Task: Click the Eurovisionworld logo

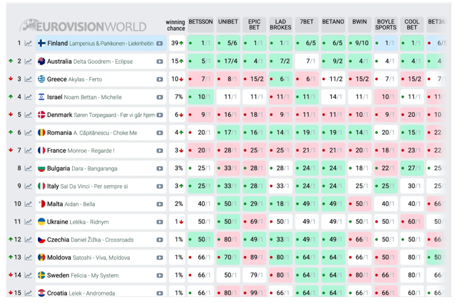Action: [x=83, y=26]
